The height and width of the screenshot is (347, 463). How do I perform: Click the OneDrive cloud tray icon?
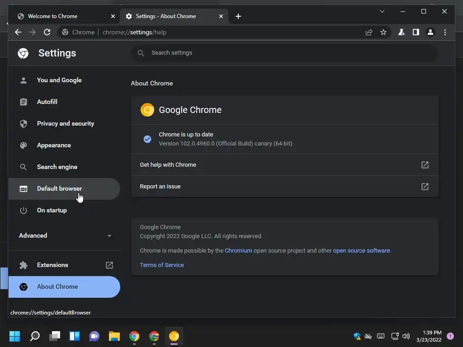tap(368, 336)
